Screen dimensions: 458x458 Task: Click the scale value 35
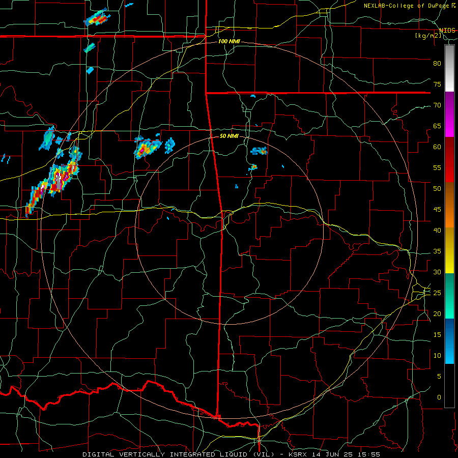pos(437,251)
